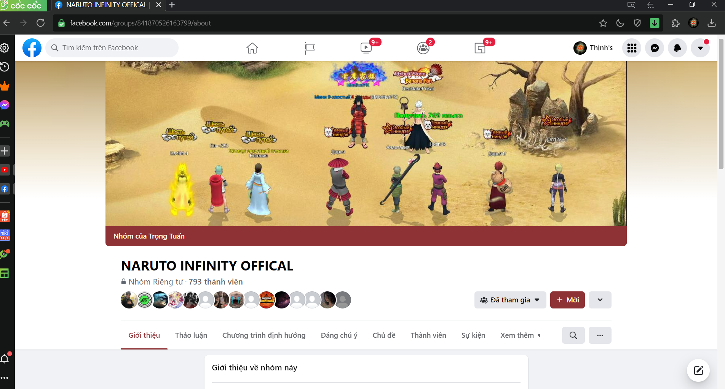Image resolution: width=725 pixels, height=389 pixels.
Task: Open the Facebook menu grid icon
Action: (632, 48)
